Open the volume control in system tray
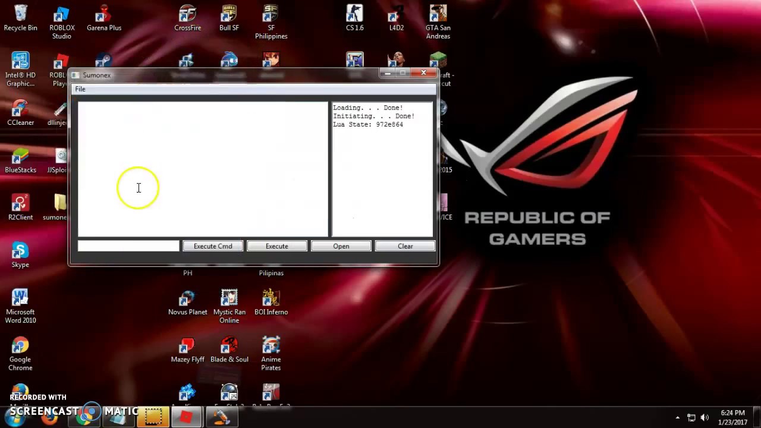The width and height of the screenshot is (761, 428). [705, 418]
